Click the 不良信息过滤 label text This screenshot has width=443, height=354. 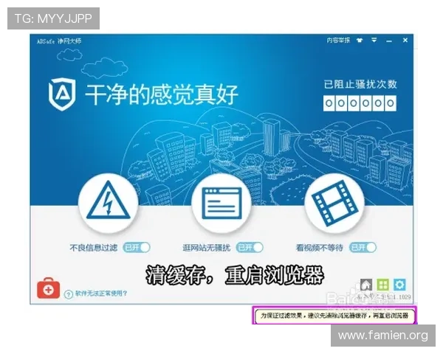(x=94, y=248)
